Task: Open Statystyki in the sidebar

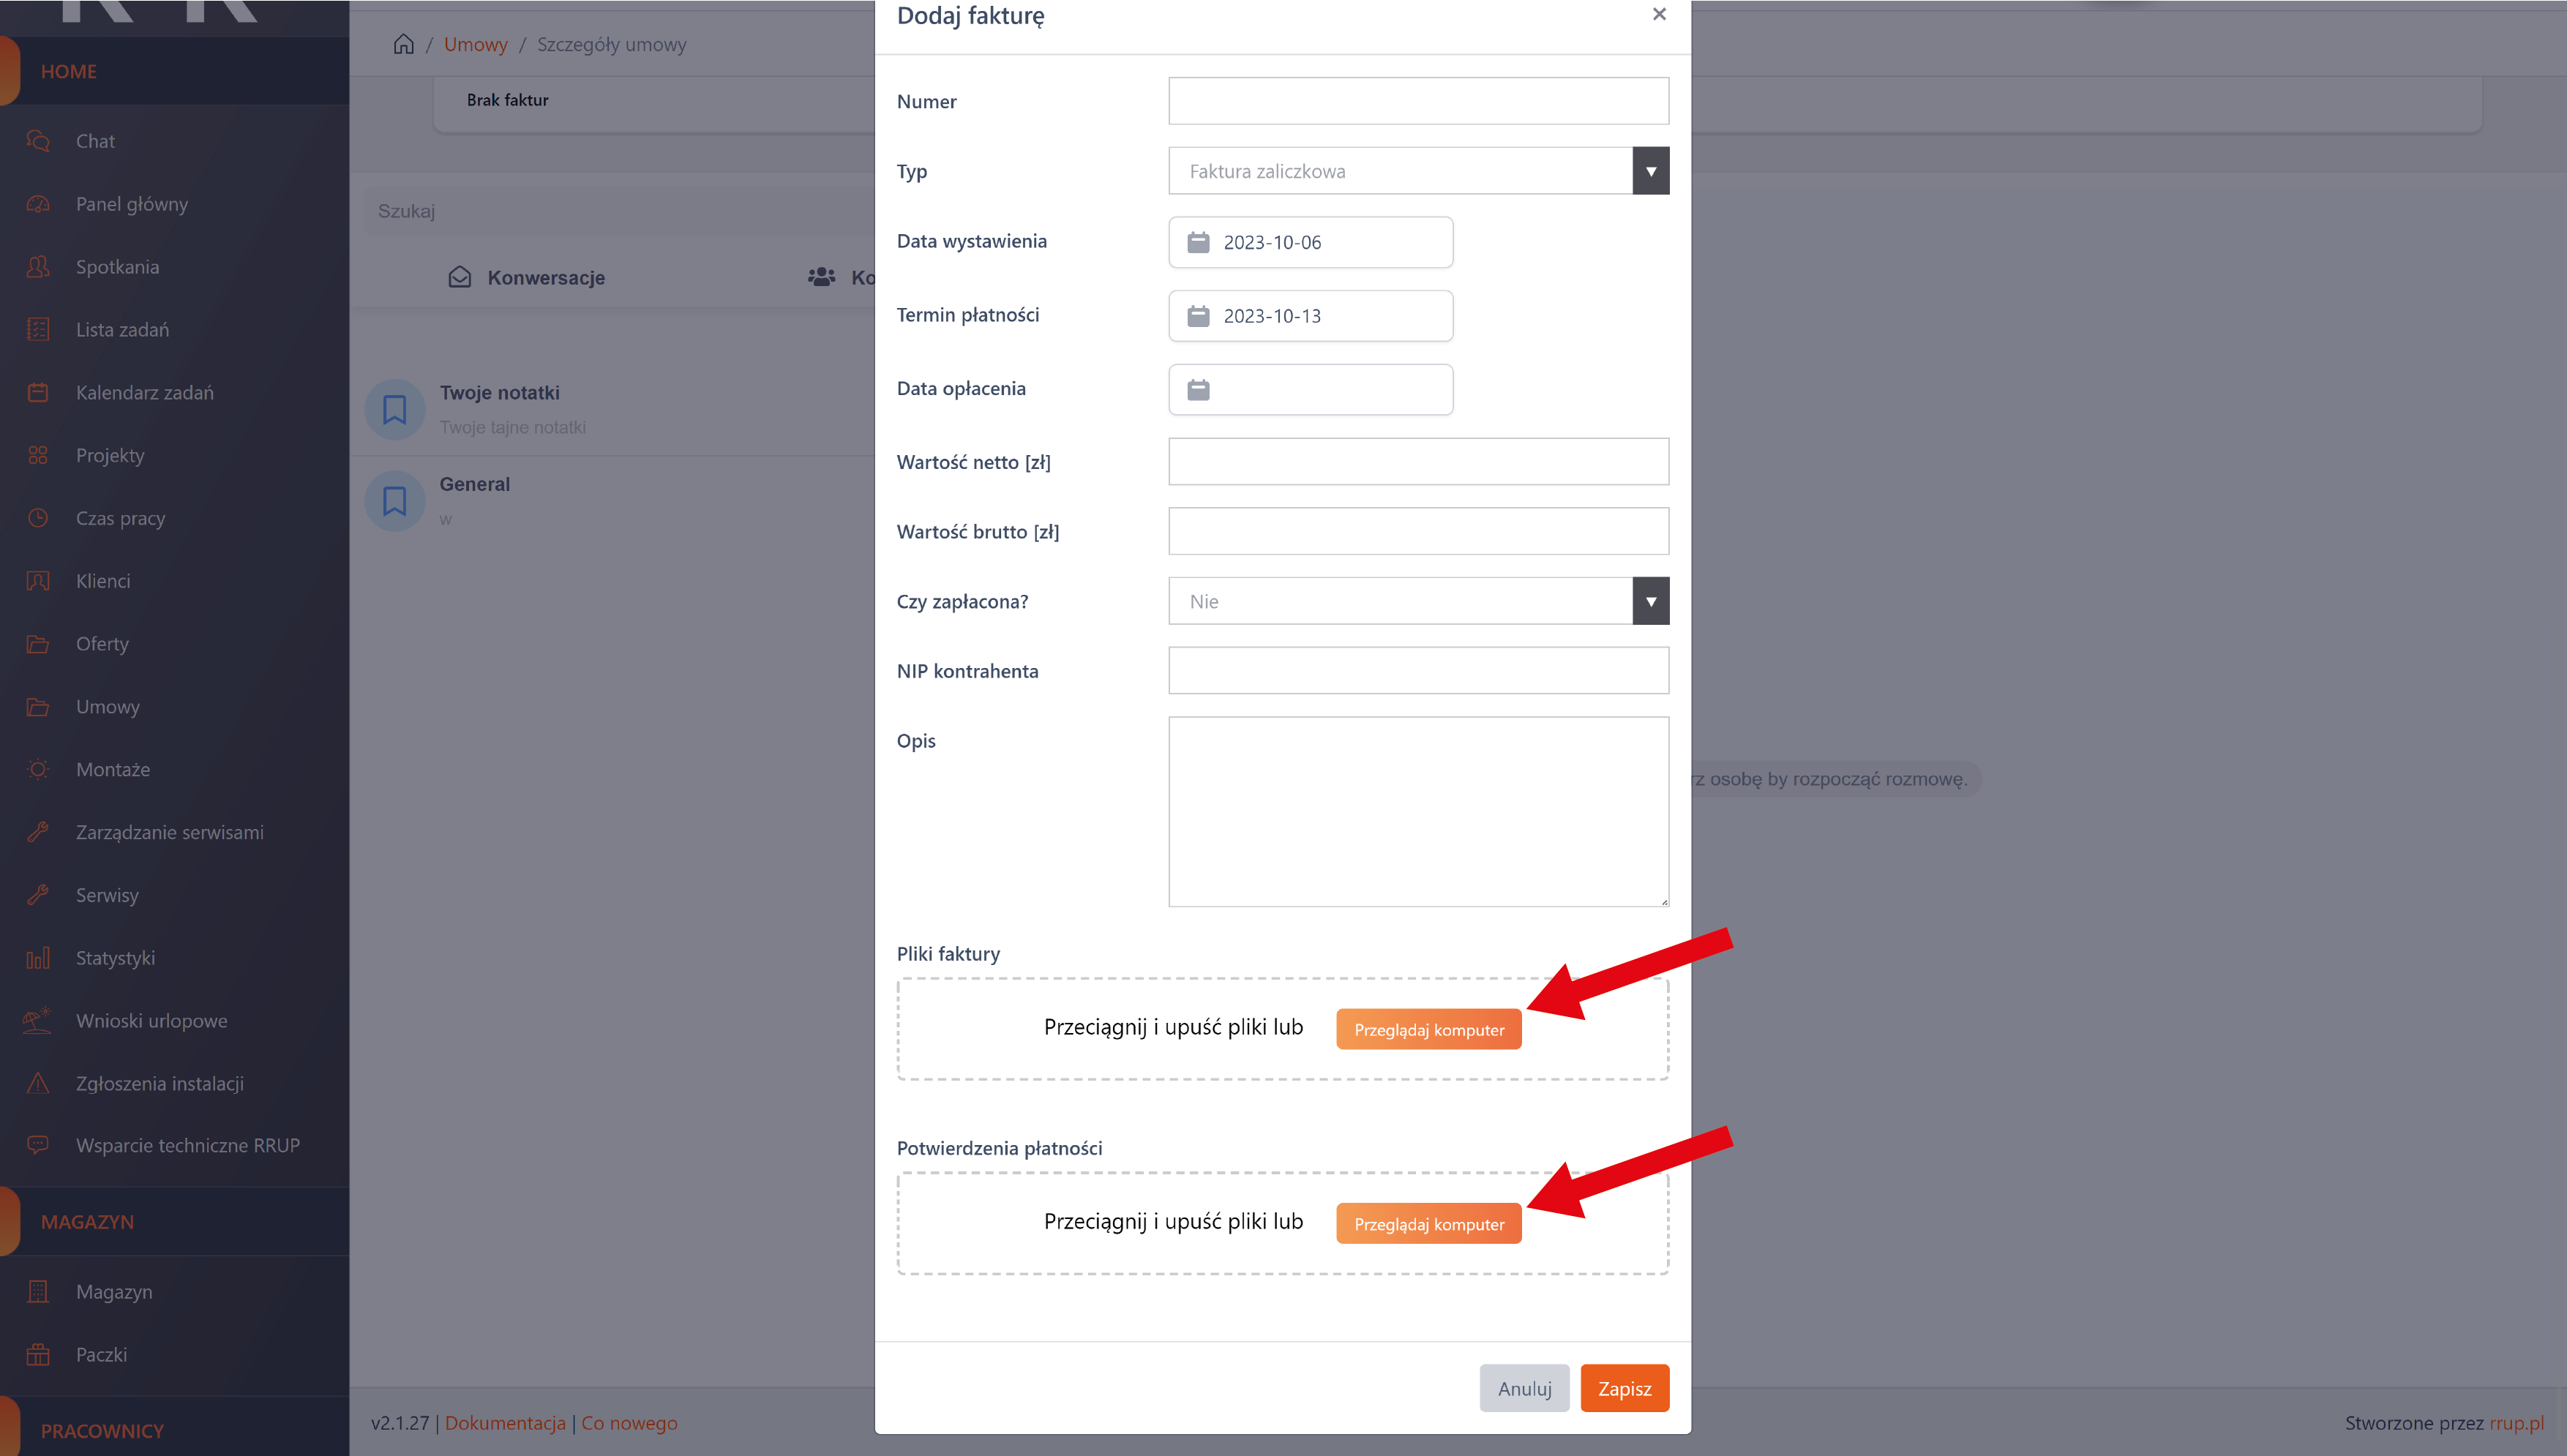Action: pyautogui.click(x=115, y=958)
